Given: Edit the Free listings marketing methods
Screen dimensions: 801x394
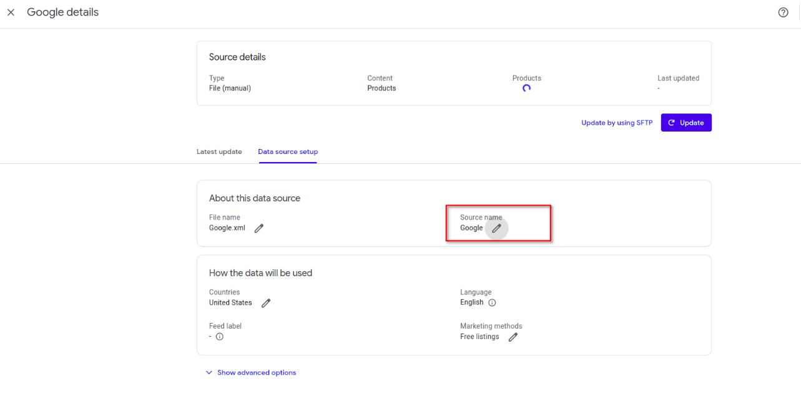Looking at the screenshot, I should coord(513,337).
